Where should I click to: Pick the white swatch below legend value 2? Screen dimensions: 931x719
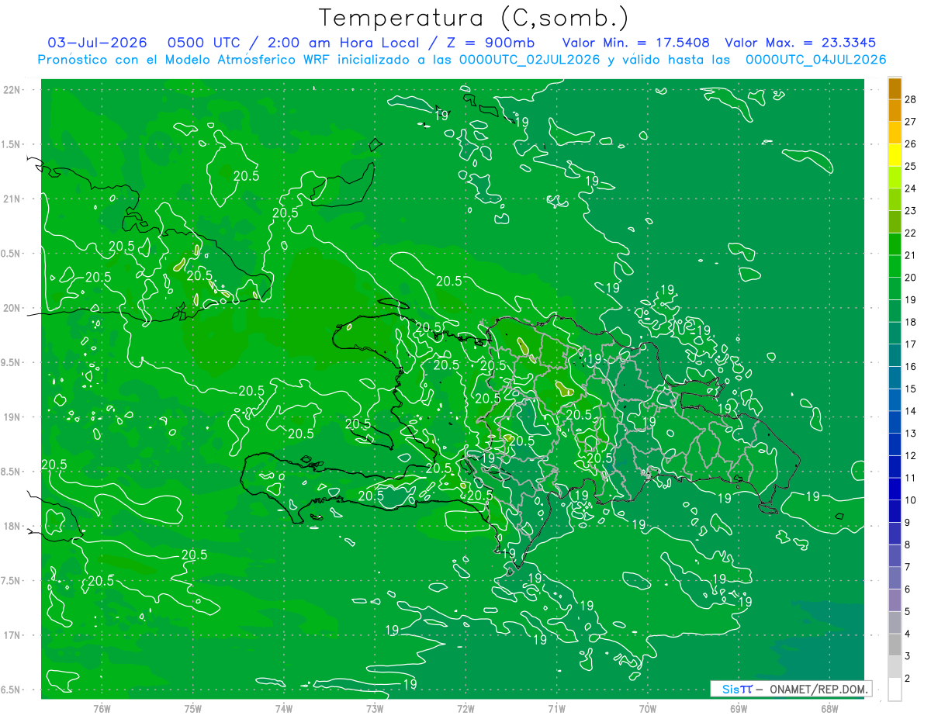[895, 690]
